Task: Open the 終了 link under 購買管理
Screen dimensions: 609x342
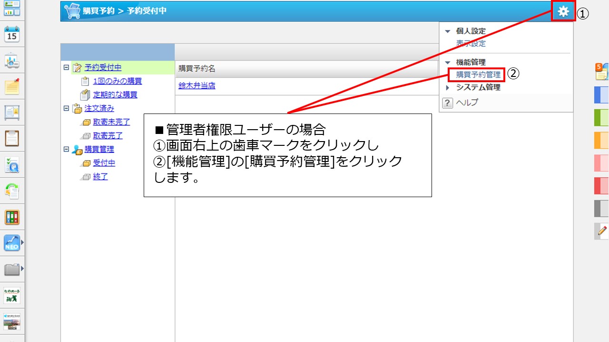Action: pos(100,177)
